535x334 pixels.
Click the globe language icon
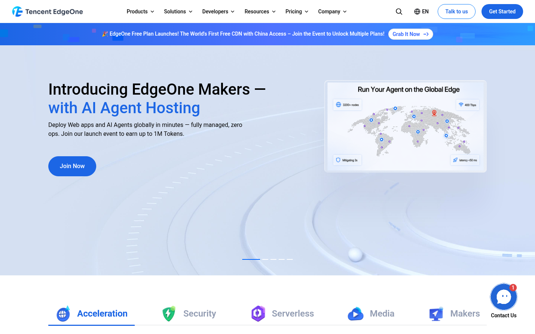[x=417, y=12]
